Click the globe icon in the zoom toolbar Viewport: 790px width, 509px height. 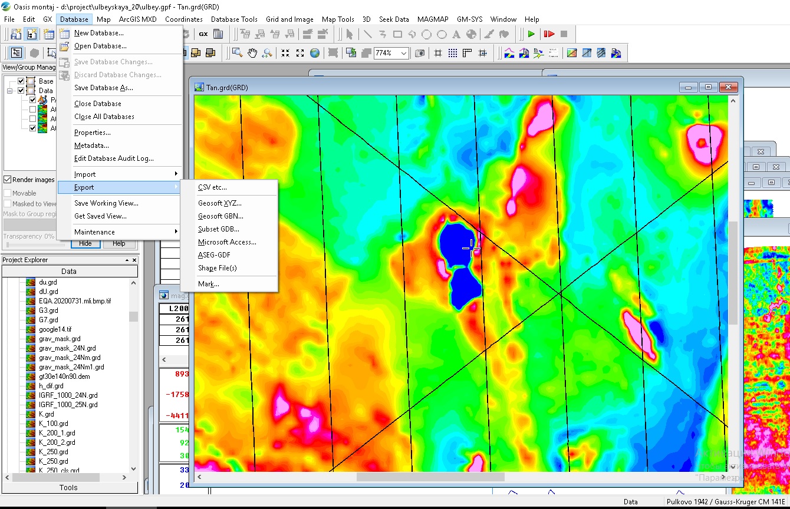point(315,53)
